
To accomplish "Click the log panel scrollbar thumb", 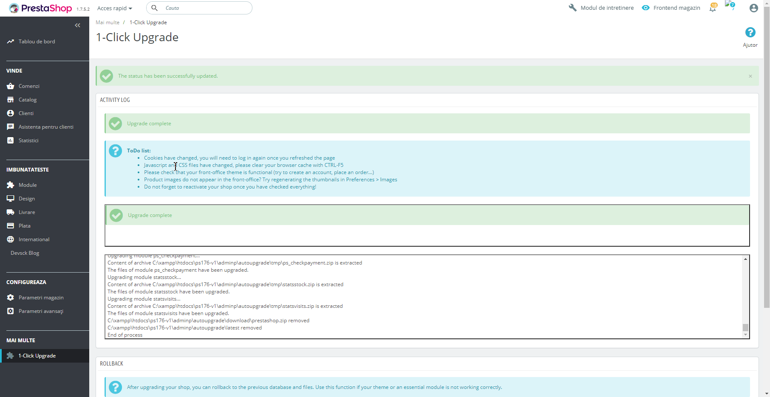I will [745, 327].
